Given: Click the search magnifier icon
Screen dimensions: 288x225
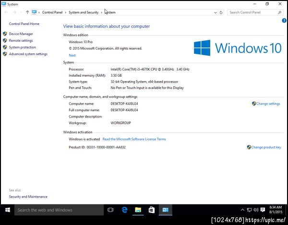Looking at the screenshot, I should (x=279, y=12).
